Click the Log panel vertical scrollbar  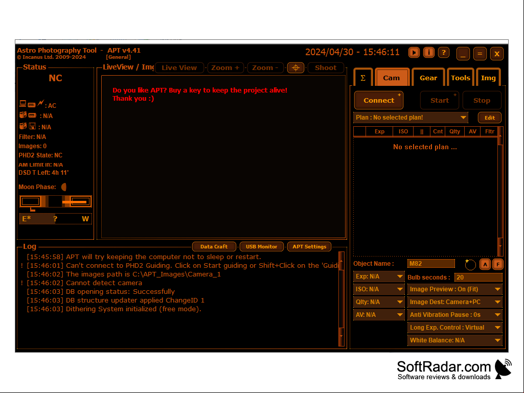[x=341, y=298]
